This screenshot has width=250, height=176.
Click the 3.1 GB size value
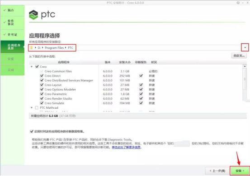[125, 71]
